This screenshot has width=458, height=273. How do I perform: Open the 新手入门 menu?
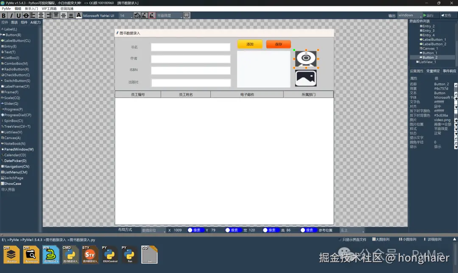pos(31,9)
